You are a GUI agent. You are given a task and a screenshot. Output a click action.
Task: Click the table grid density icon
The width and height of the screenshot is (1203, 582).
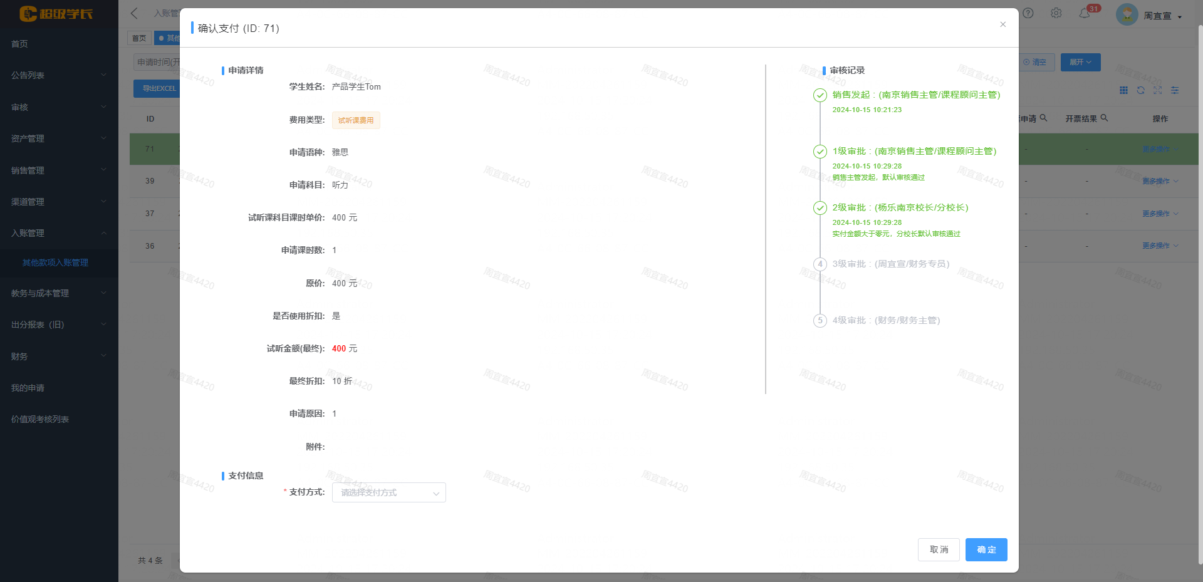click(x=1123, y=90)
